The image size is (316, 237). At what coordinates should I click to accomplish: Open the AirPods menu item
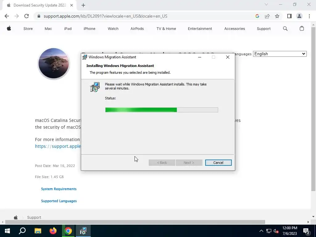(x=137, y=29)
